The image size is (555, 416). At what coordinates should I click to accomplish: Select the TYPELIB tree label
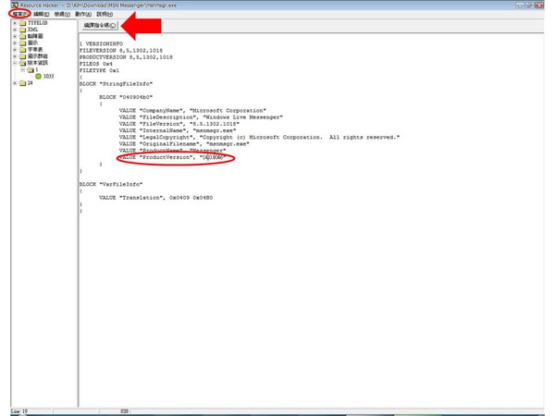(38, 23)
